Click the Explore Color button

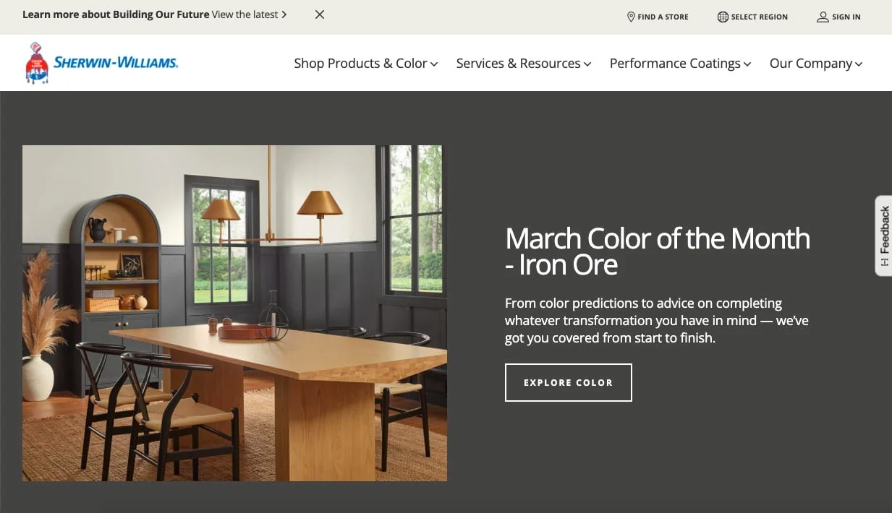(x=568, y=382)
